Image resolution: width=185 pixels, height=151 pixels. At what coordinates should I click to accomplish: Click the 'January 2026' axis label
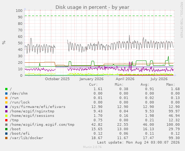point(92,79)
